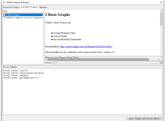Click the horizontal scrollbar thumb
Screen dimensions: 165x121
pyautogui.click(x=98, y=59)
